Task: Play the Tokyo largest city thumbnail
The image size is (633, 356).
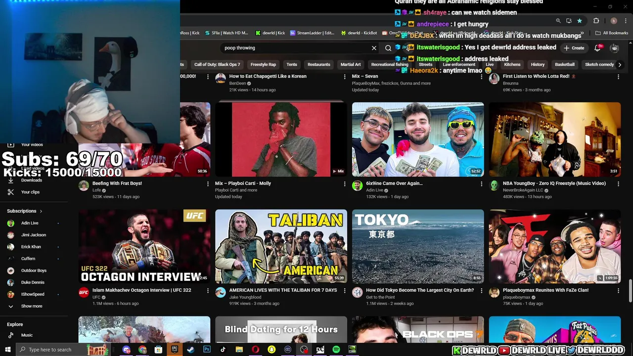Action: click(x=418, y=246)
